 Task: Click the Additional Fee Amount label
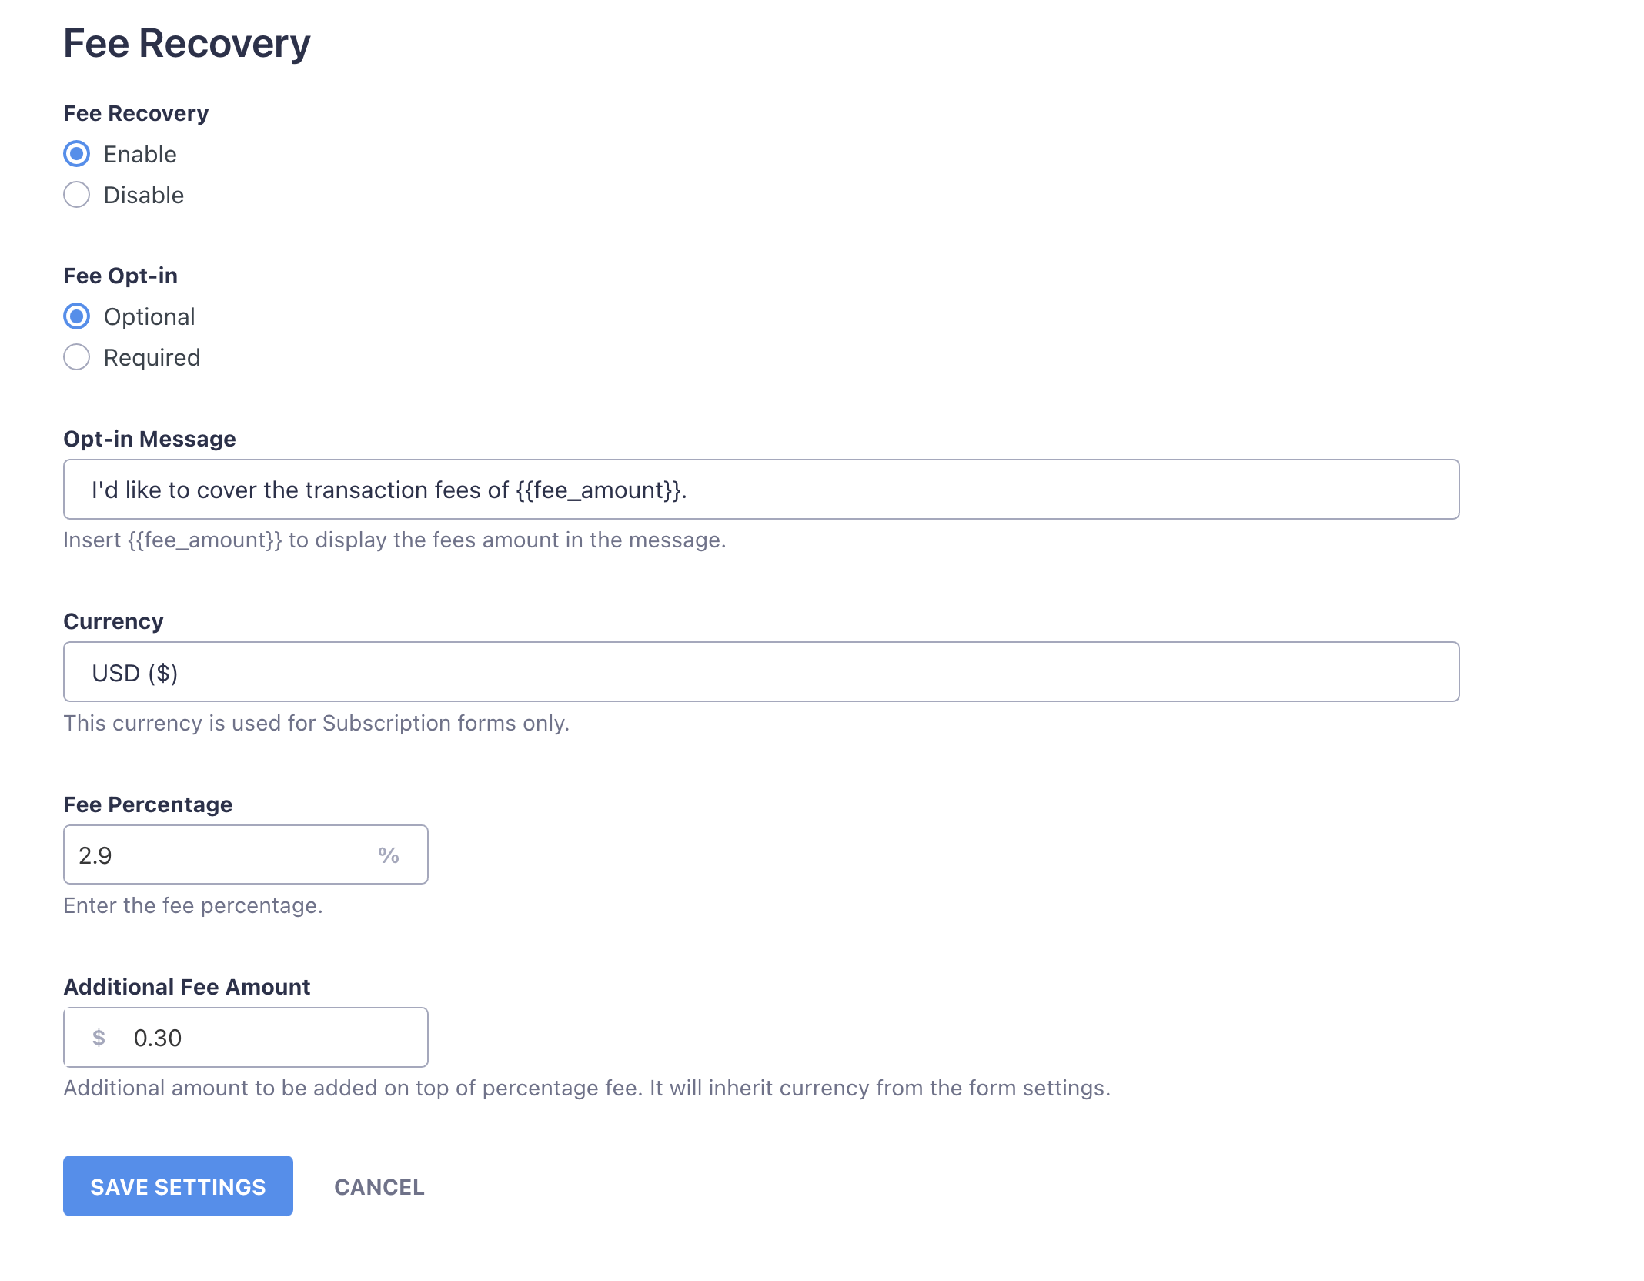point(187,987)
